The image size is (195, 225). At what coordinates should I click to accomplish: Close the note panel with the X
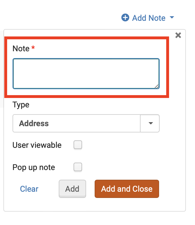178,35
